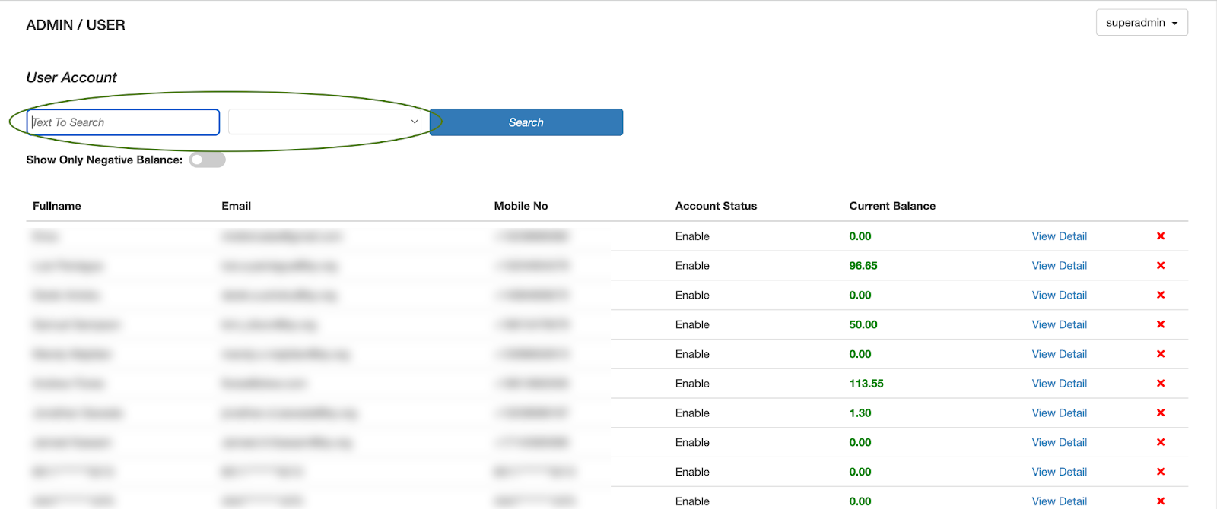Open View Detail for 1.30 balance user
1217x509 pixels.
click(x=1060, y=413)
